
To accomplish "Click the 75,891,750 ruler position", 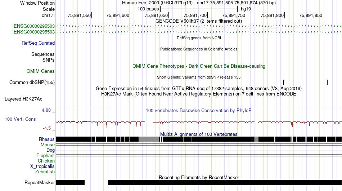I will coord(234,15).
